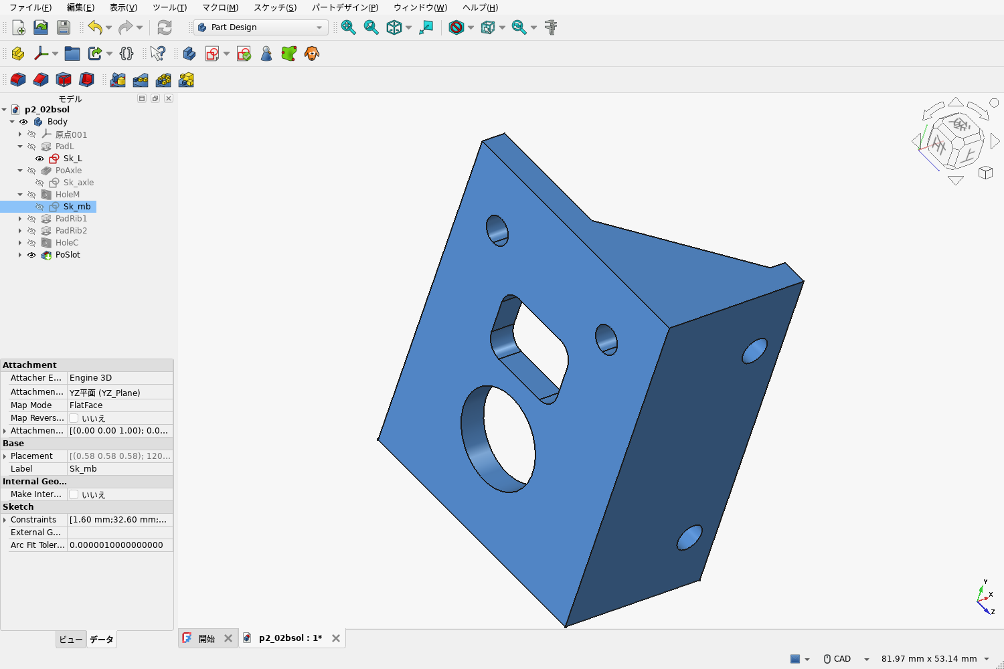This screenshot has height=669, width=1004.
Task: Click the Arc Fit Tolerance value field
Action: 120,545
